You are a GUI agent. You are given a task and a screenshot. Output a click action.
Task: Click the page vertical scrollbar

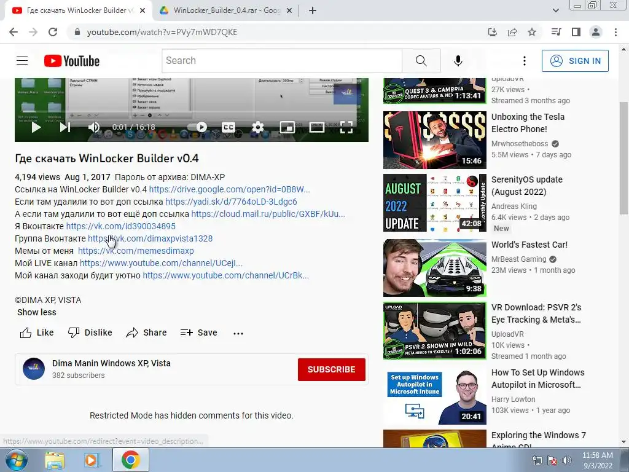click(623, 159)
